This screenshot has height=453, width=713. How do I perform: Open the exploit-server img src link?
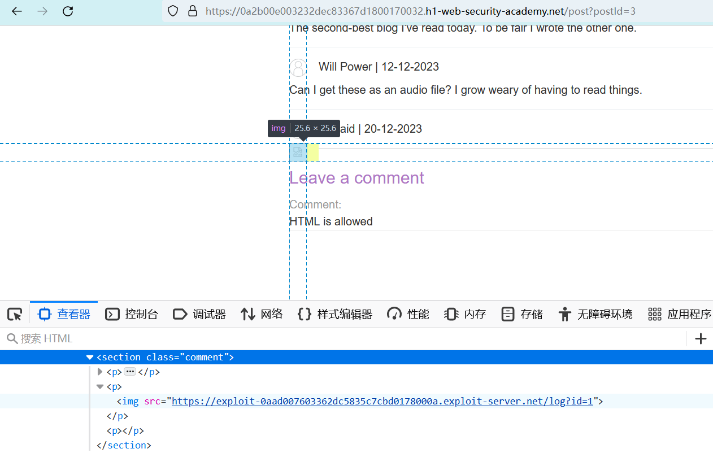click(x=382, y=402)
